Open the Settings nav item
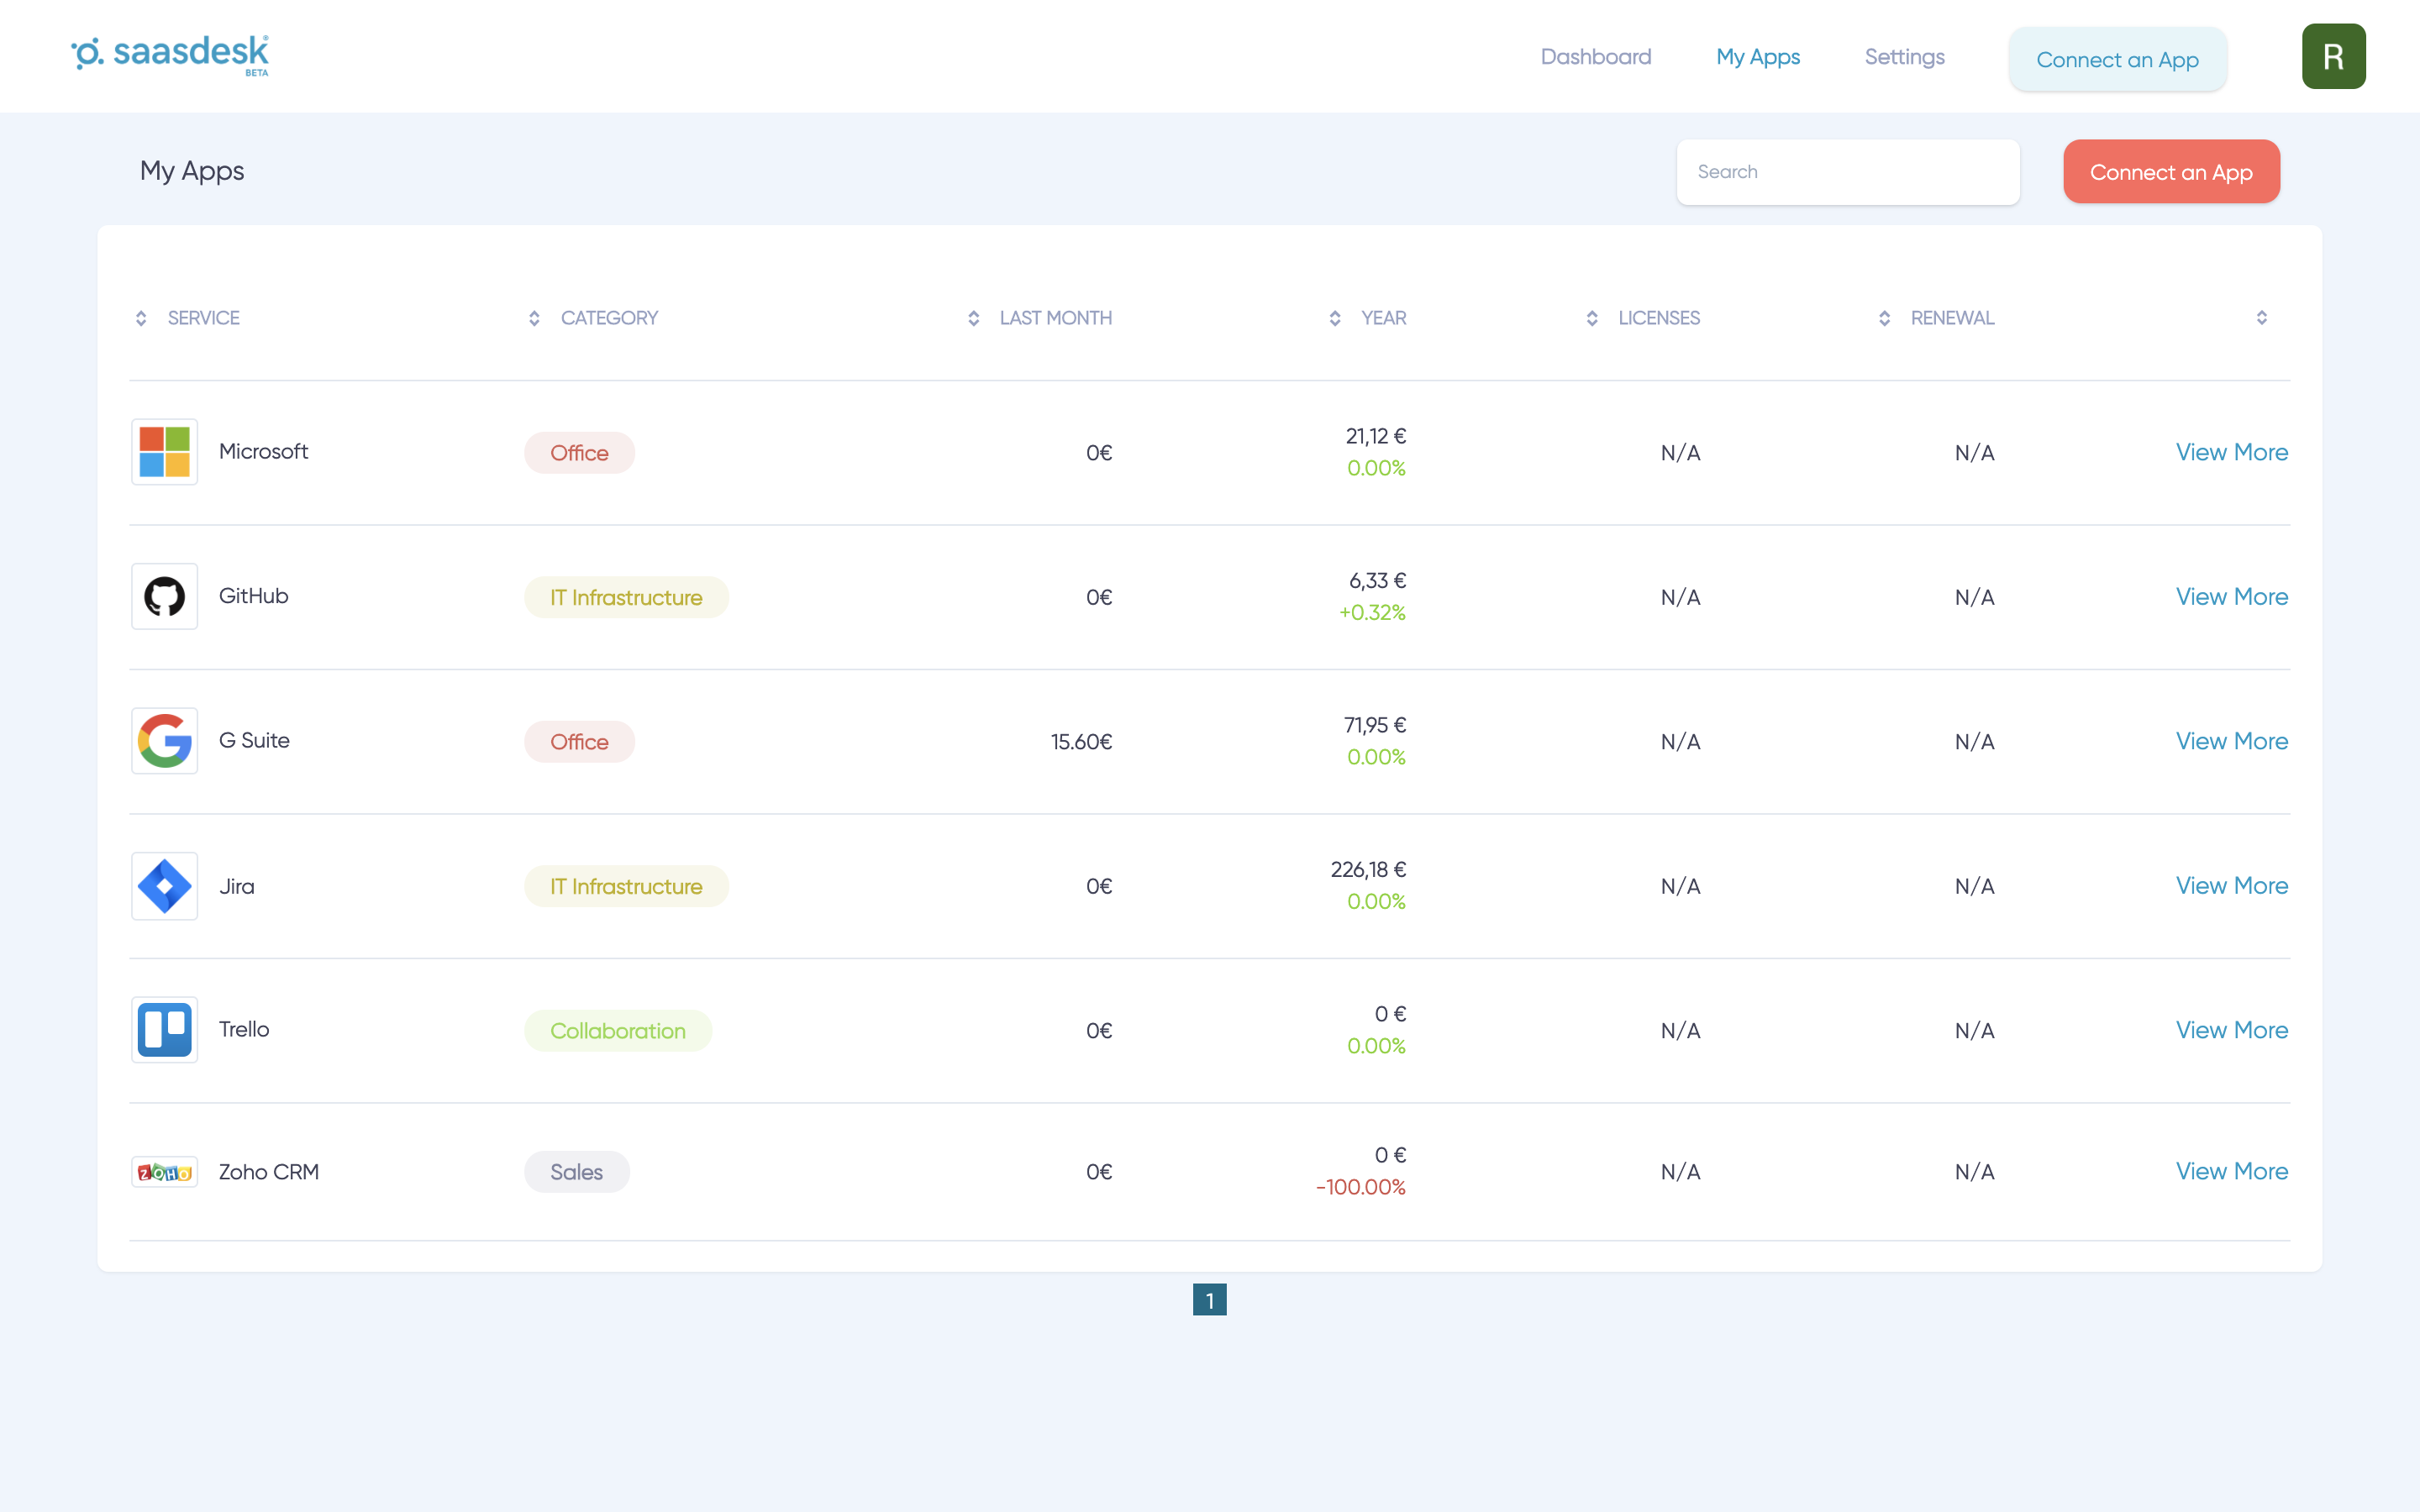Viewport: 2420px width, 1512px height. tap(1904, 57)
